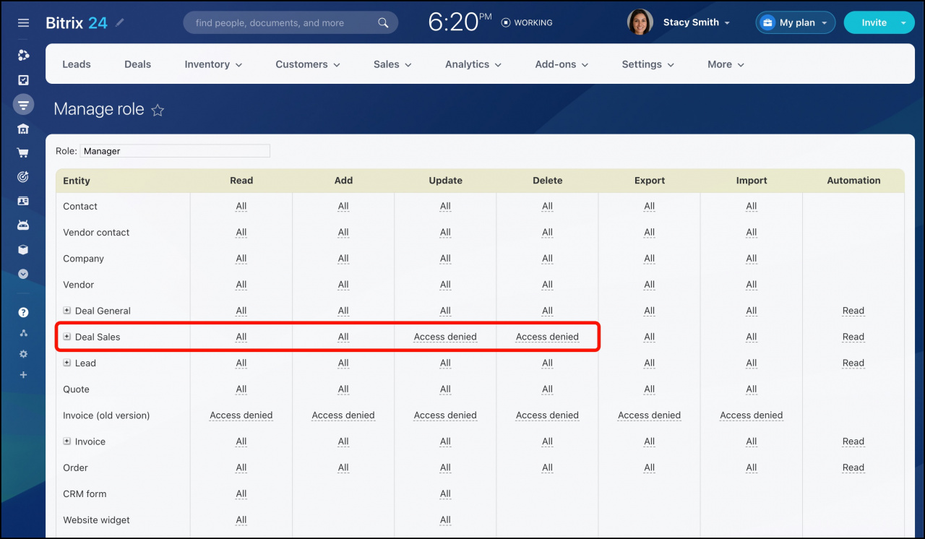Image resolution: width=925 pixels, height=539 pixels.
Task: Change Deal Sales Update 'Access denied' permission
Action: (x=445, y=337)
